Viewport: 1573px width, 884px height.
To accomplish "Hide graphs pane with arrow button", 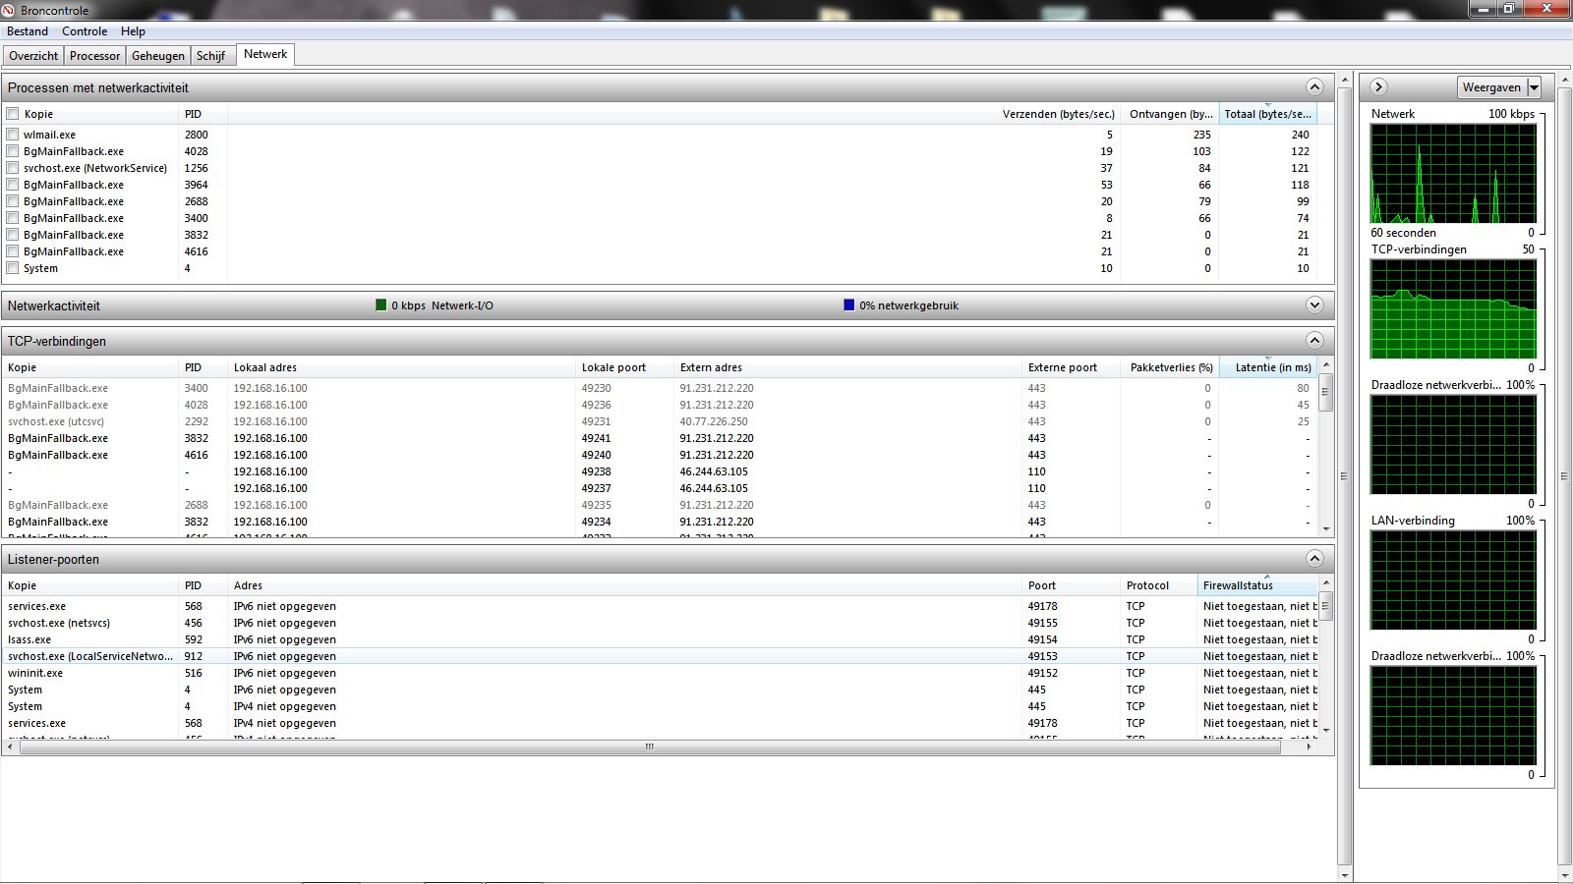I will tap(1378, 86).
